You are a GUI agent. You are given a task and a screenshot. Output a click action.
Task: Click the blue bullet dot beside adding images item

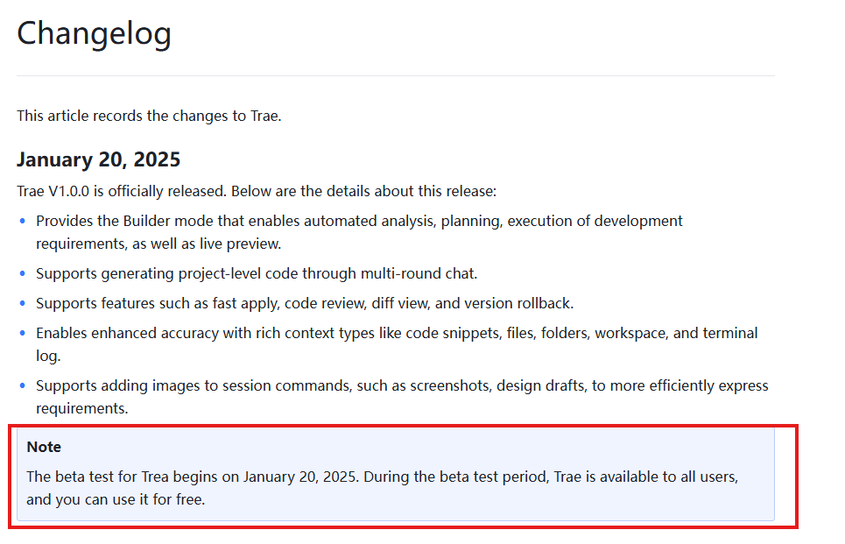(23, 385)
